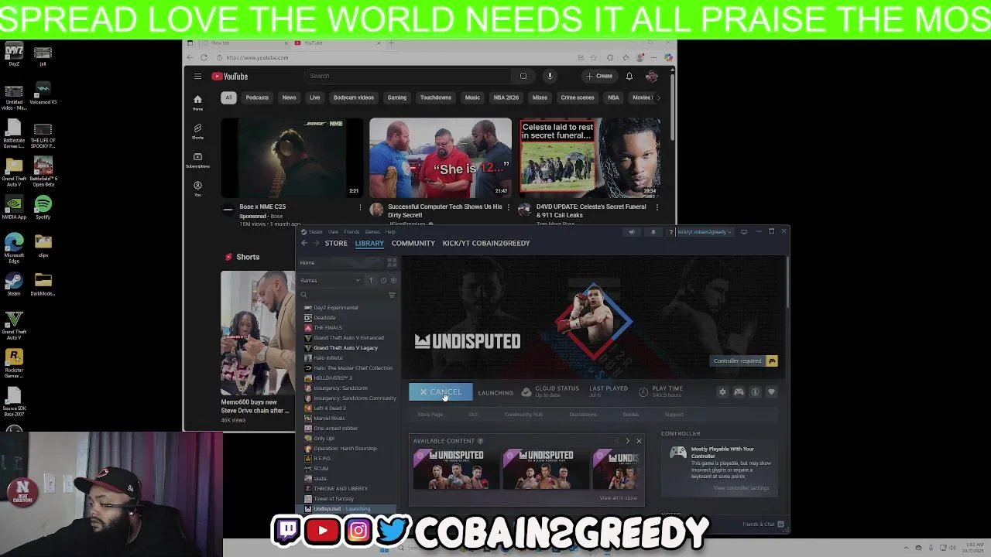
Task: Select R.E.P.O. in library list
Action: [322, 459]
